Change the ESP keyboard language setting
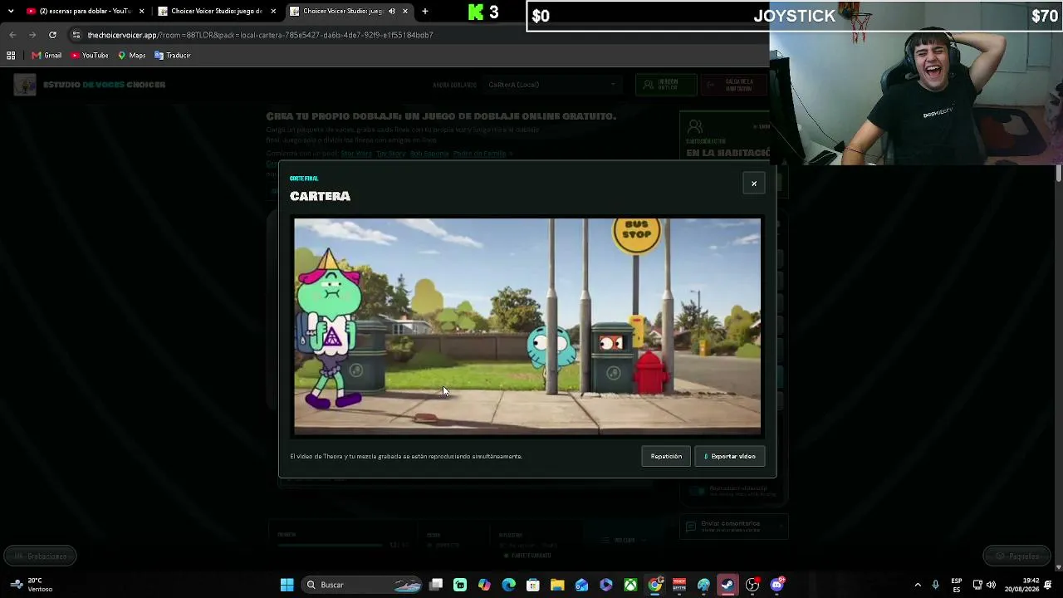 (957, 585)
